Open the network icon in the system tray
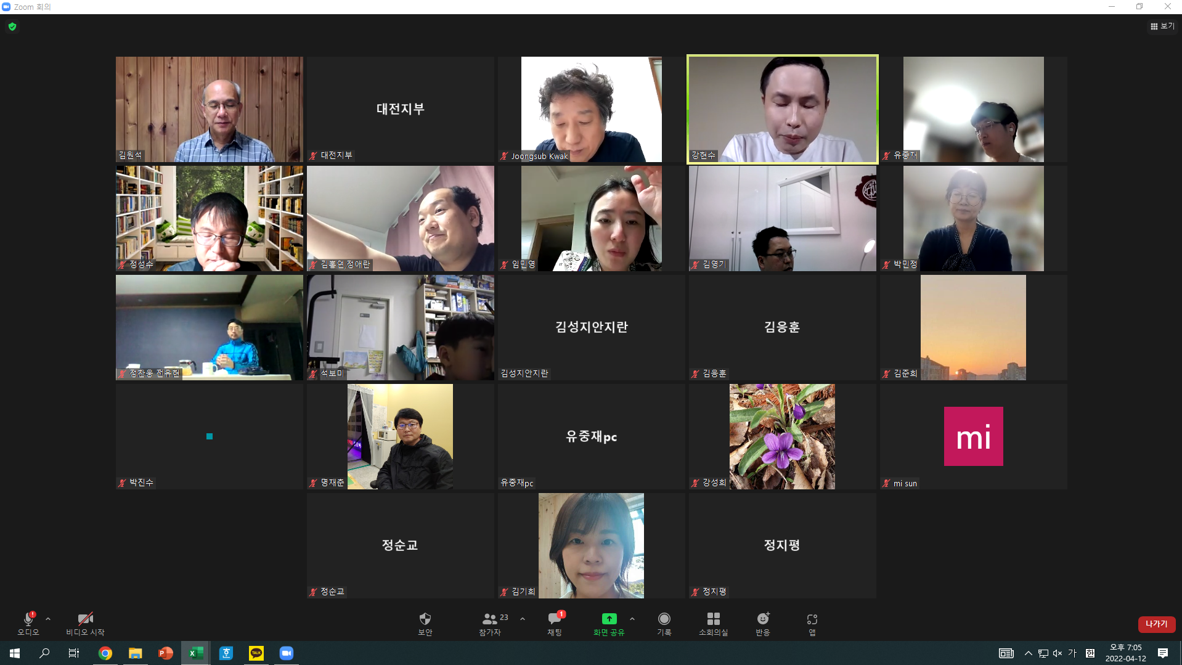Screen dimensions: 1182x665 point(1043,653)
